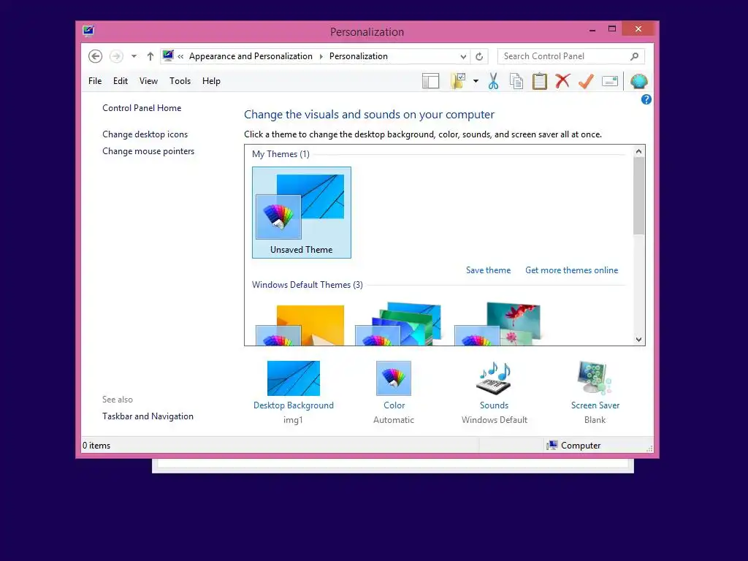Click the Sounds text link
The height and width of the screenshot is (561, 748).
pyautogui.click(x=495, y=405)
